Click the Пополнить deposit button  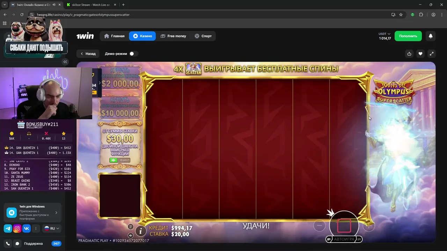(x=408, y=36)
